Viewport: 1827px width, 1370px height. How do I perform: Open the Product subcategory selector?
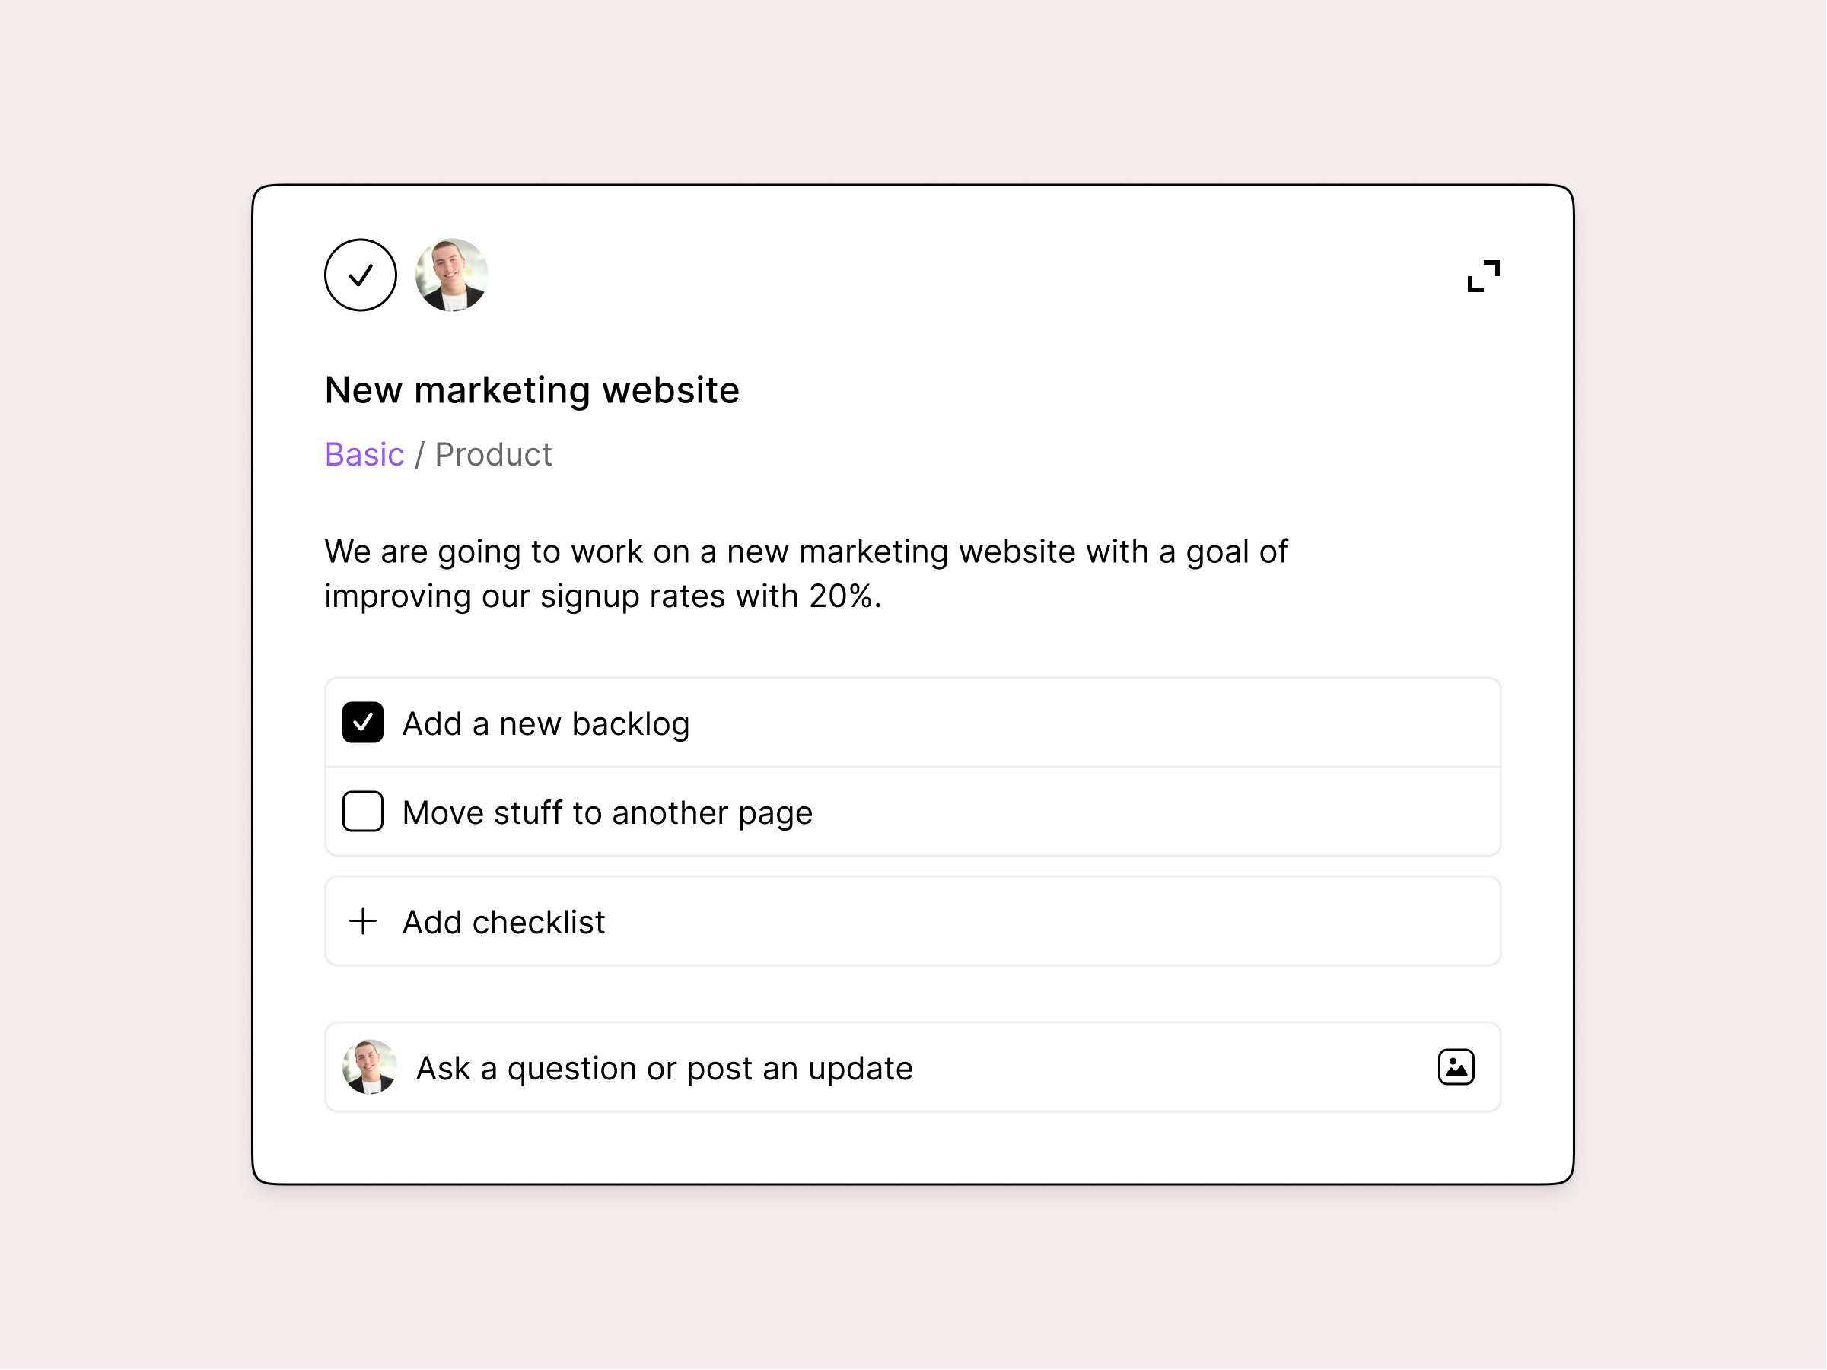click(x=493, y=454)
